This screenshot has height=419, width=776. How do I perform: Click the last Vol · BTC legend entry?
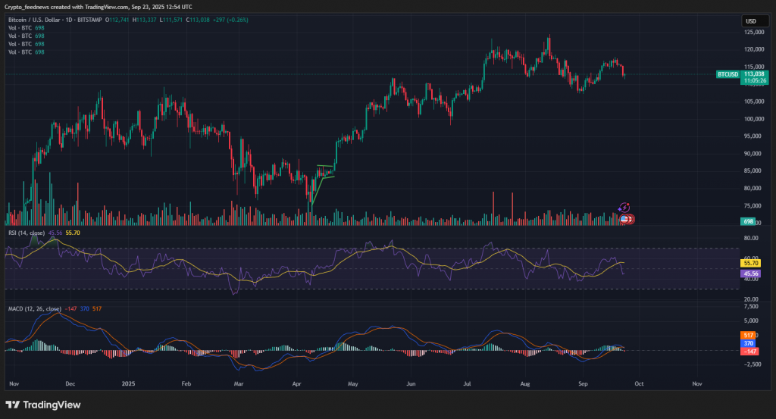click(x=20, y=52)
